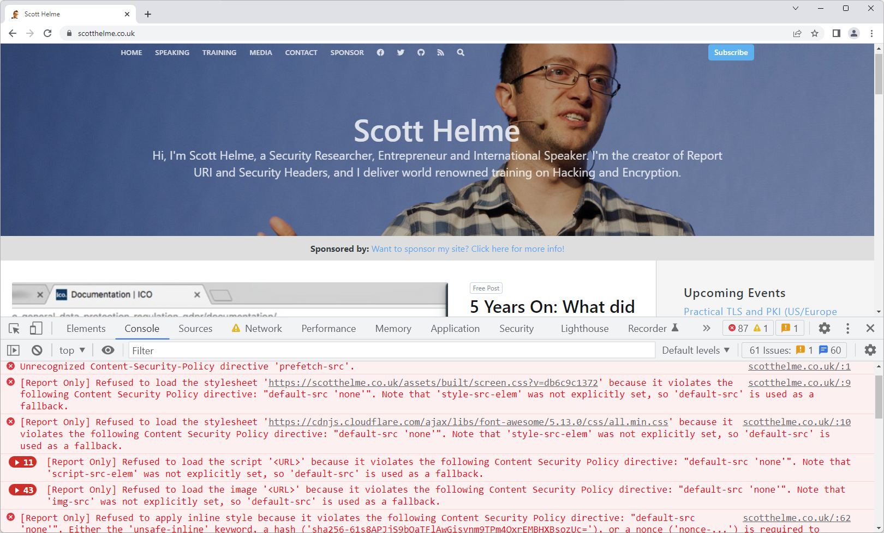This screenshot has width=884, height=533.
Task: Switch to the Application panel
Action: (x=455, y=328)
